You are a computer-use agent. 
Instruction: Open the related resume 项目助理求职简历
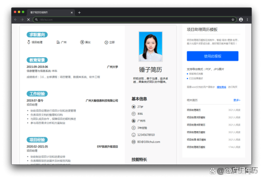[x=196, y=125]
